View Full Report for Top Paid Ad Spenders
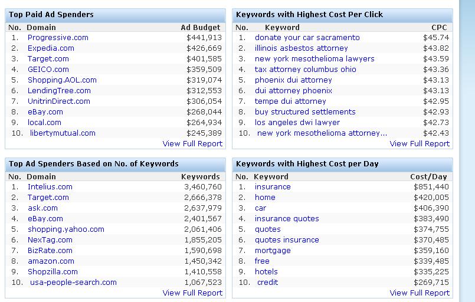Image resolution: width=475 pixels, height=302 pixels. pos(192,143)
